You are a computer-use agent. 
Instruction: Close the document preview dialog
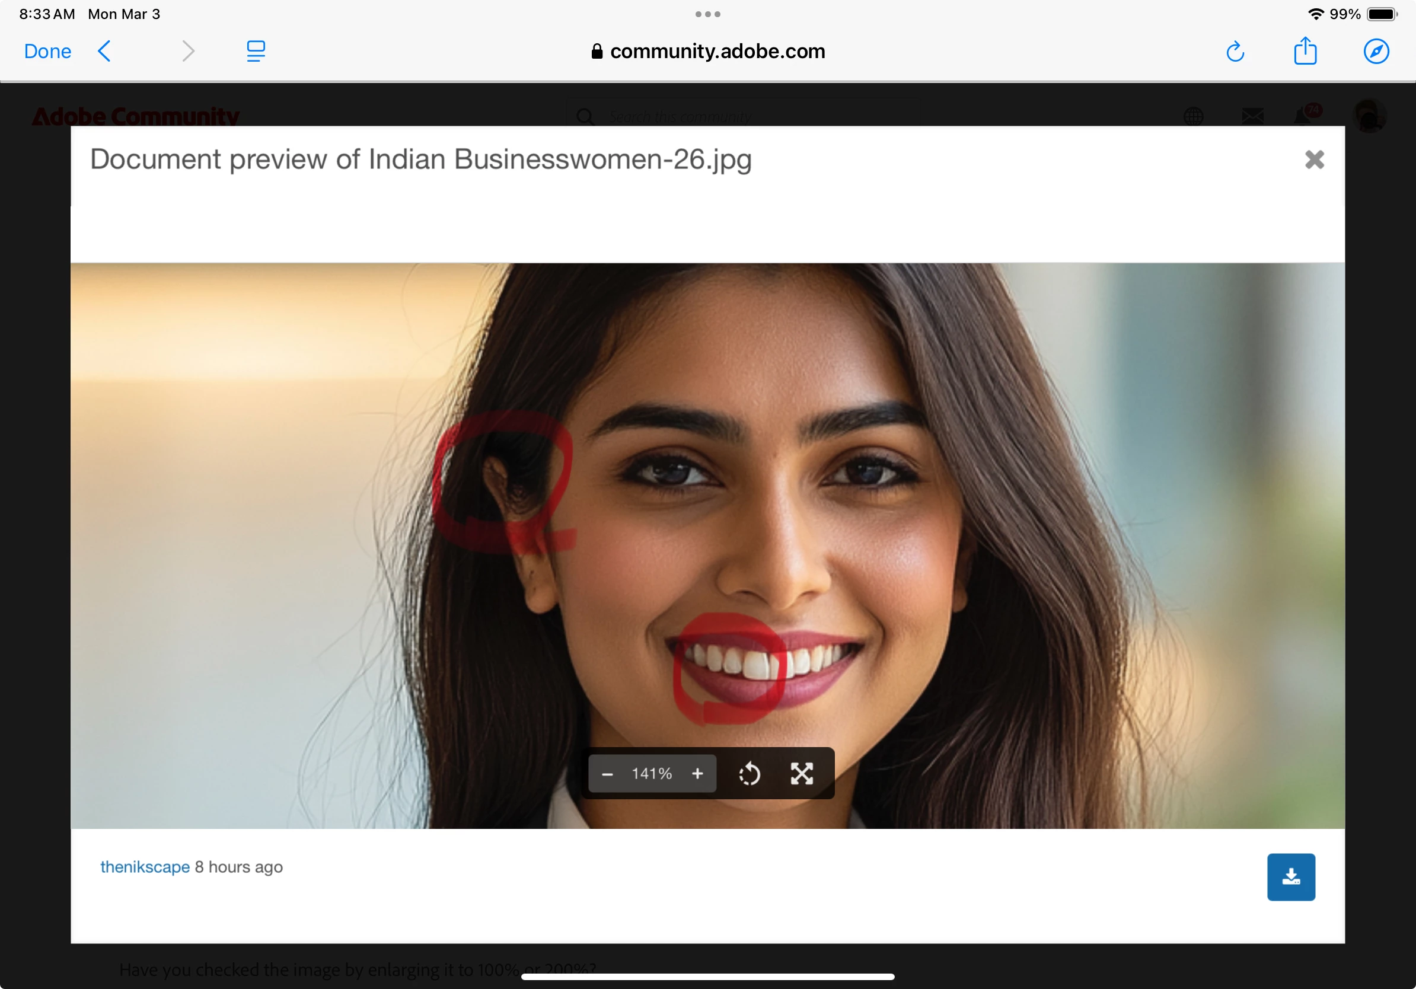click(x=1314, y=159)
